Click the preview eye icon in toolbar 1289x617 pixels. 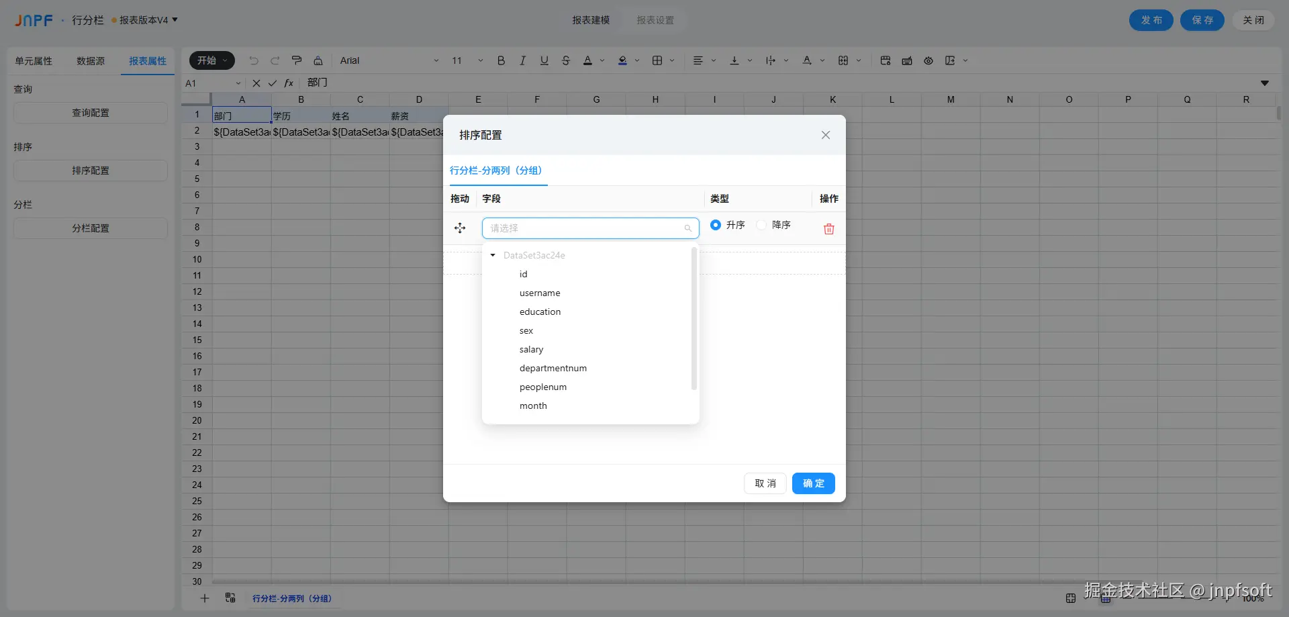[x=928, y=60]
